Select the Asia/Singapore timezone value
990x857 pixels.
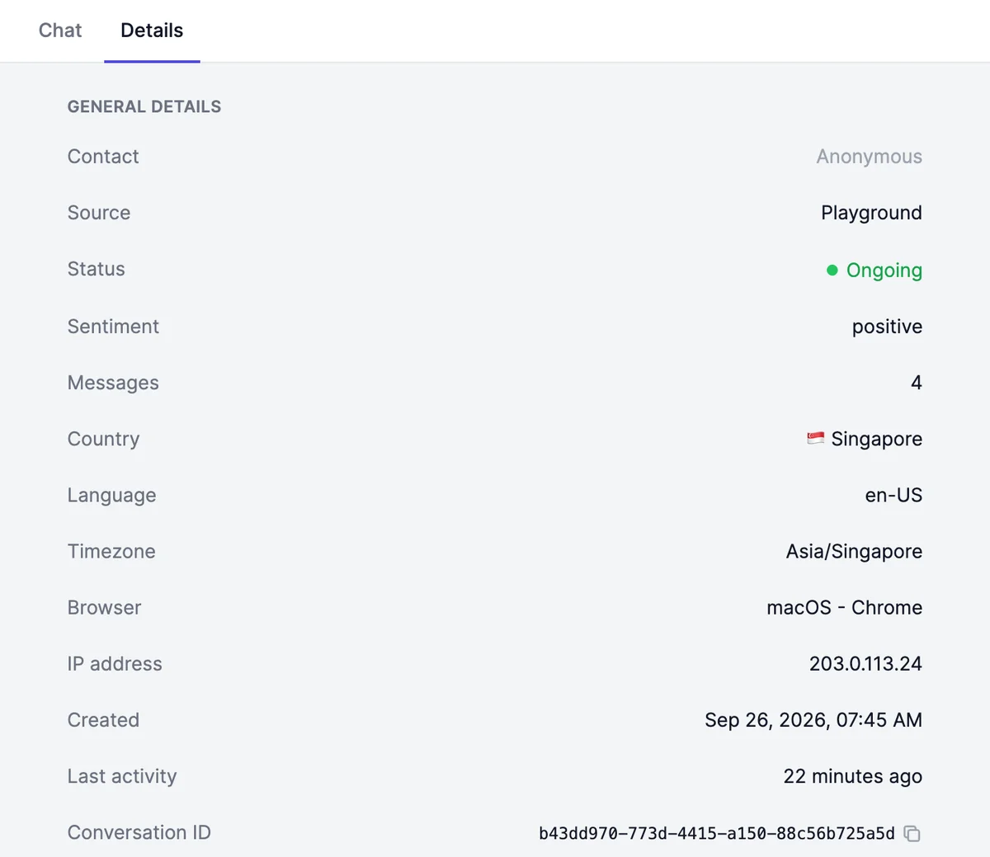854,551
